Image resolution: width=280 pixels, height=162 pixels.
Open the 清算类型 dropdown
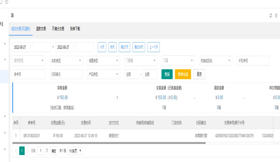(x=103, y=61)
